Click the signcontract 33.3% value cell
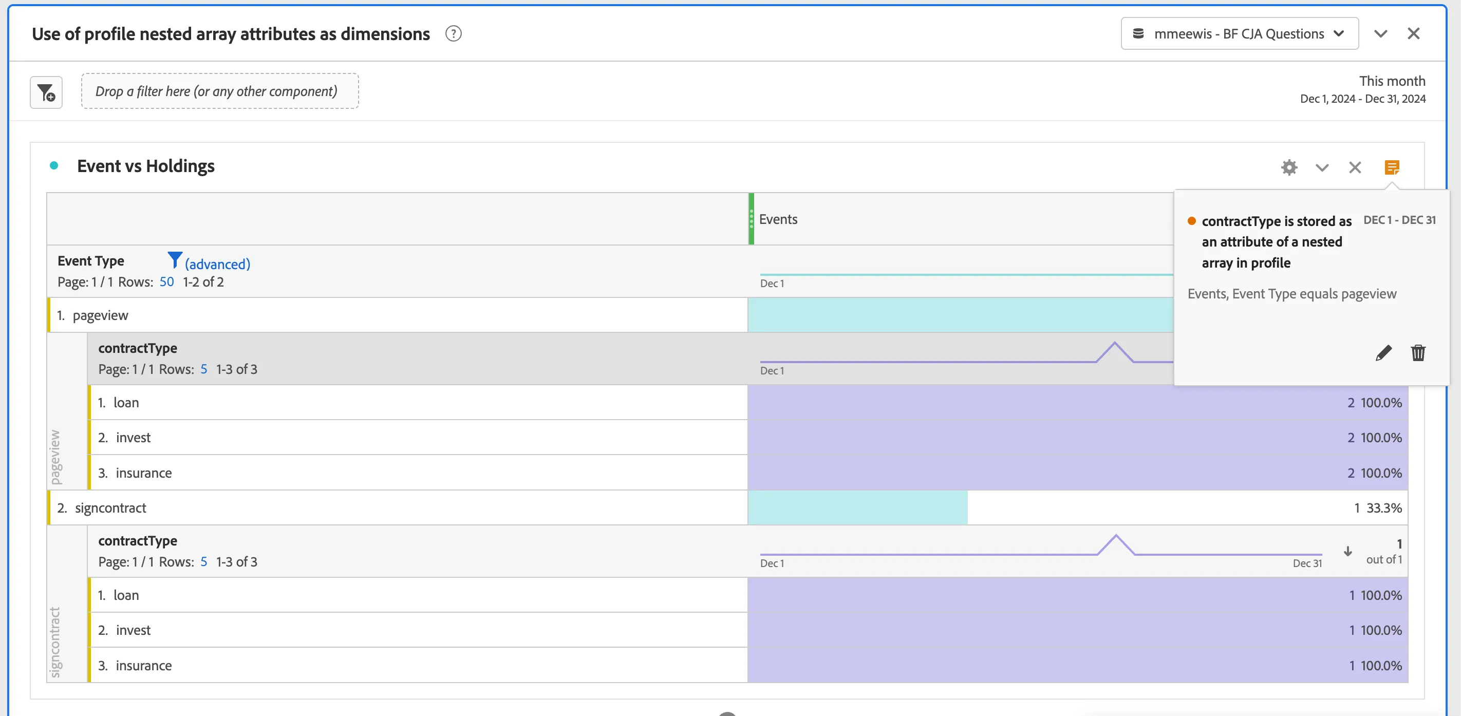 (x=1078, y=507)
